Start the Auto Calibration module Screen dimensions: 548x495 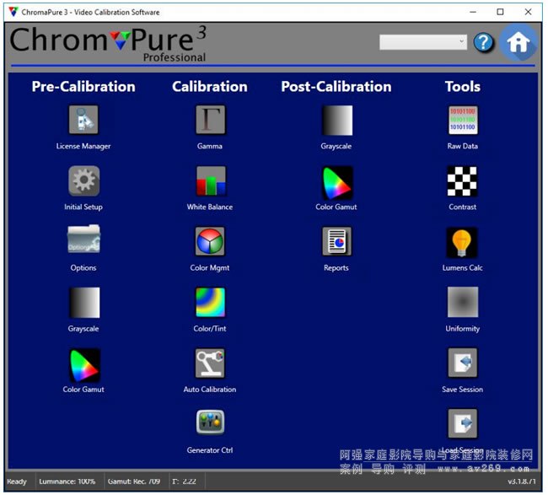point(210,363)
